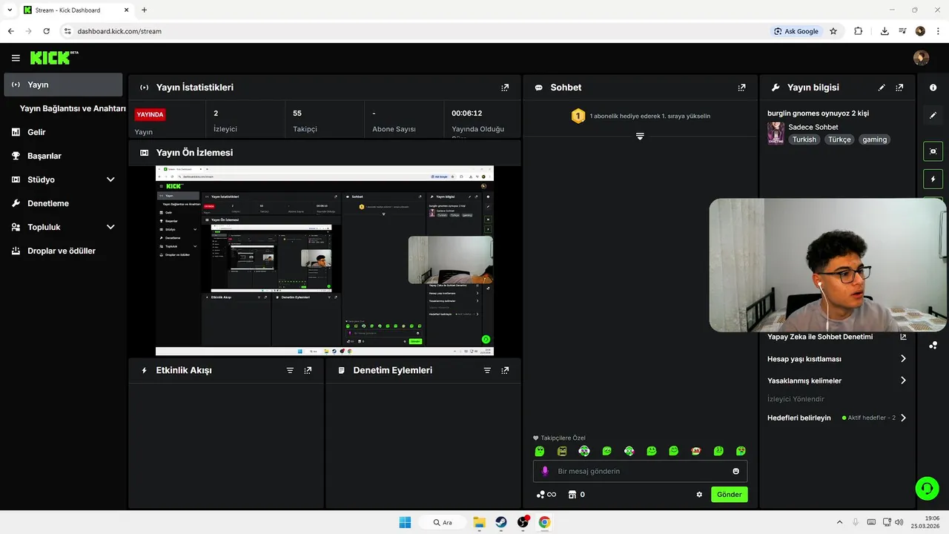Select the red-faced emote
The width and height of the screenshot is (949, 534).
tap(695, 451)
